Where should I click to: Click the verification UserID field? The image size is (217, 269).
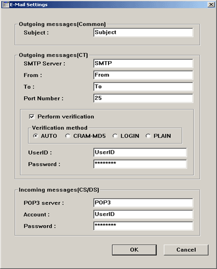(140, 152)
